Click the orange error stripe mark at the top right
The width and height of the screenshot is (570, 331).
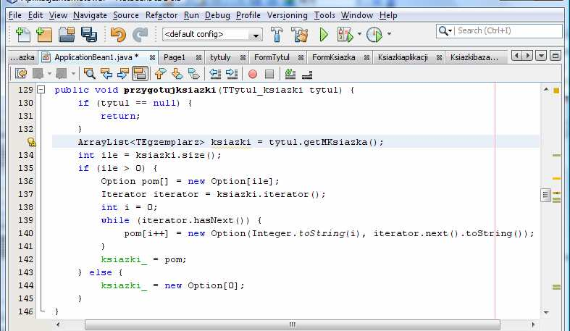(x=556, y=91)
